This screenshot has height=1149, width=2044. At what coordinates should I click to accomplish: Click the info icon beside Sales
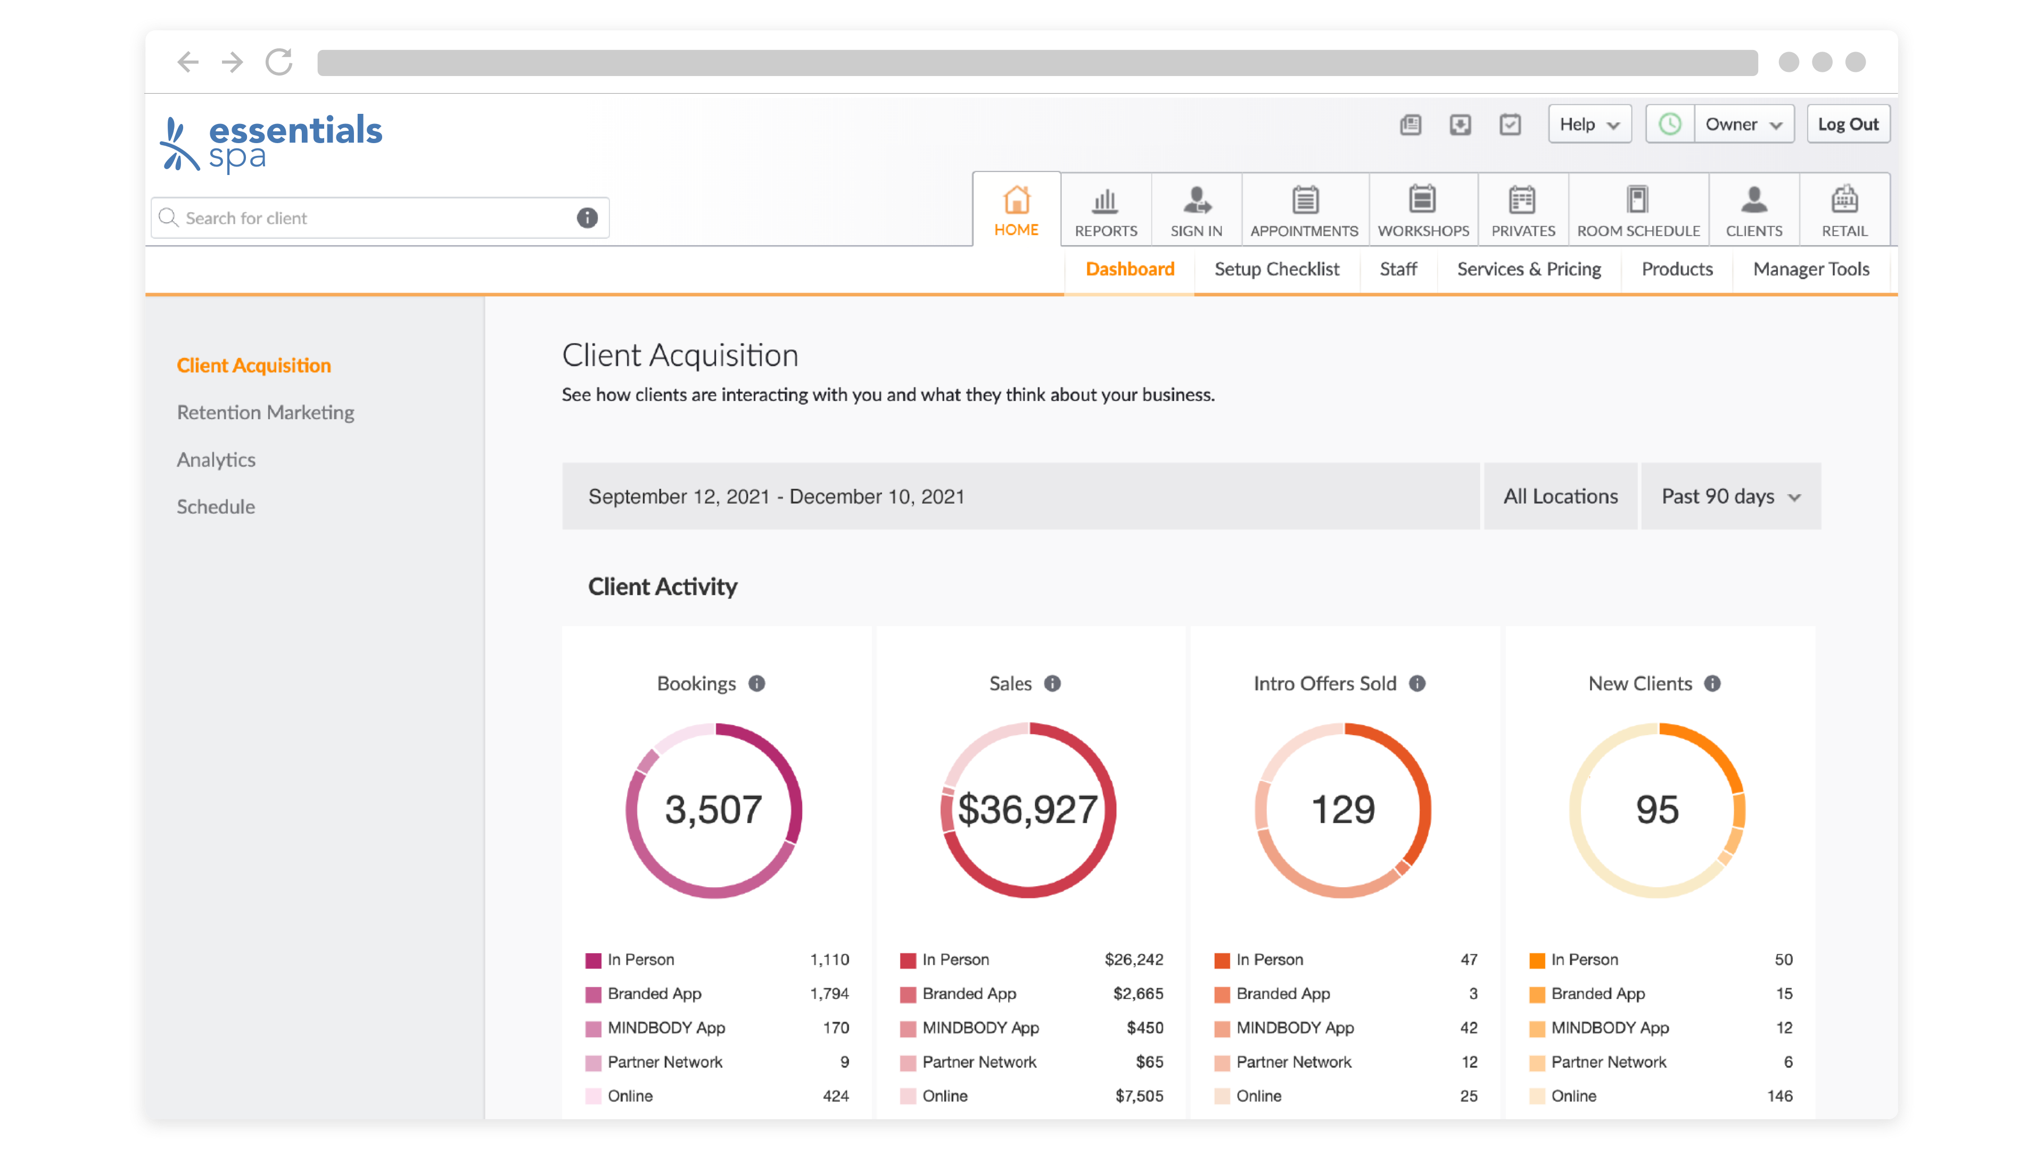1052,684
